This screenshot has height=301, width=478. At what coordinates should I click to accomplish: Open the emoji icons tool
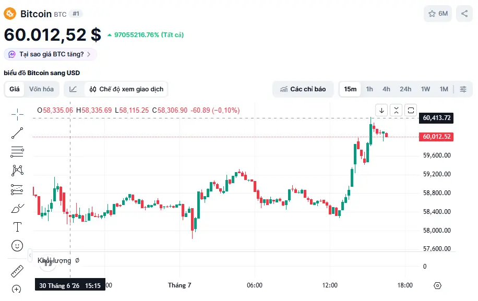click(17, 246)
